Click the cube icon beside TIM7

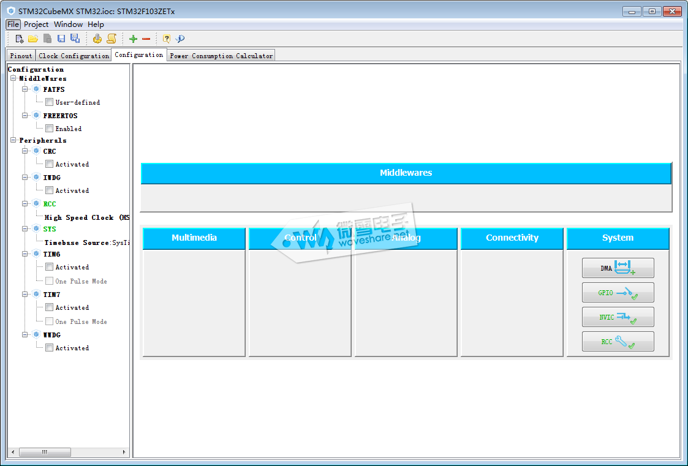click(x=36, y=294)
